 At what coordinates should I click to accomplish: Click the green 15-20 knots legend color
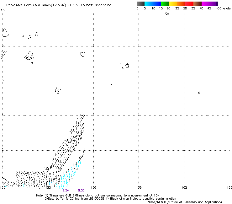(165, 4)
